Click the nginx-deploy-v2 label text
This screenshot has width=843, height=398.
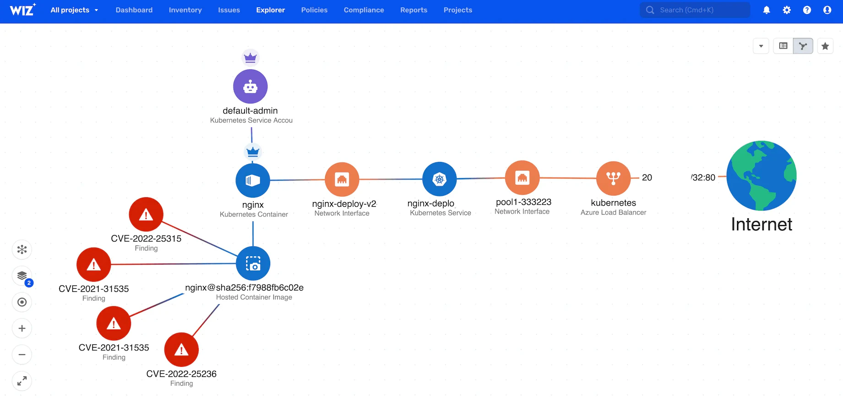[344, 204]
